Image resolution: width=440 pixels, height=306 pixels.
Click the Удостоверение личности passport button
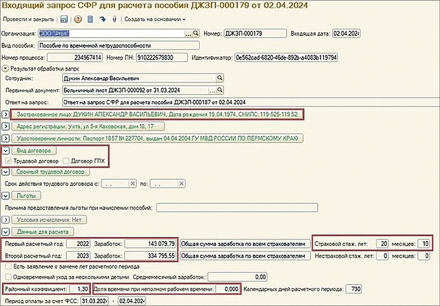(158, 138)
